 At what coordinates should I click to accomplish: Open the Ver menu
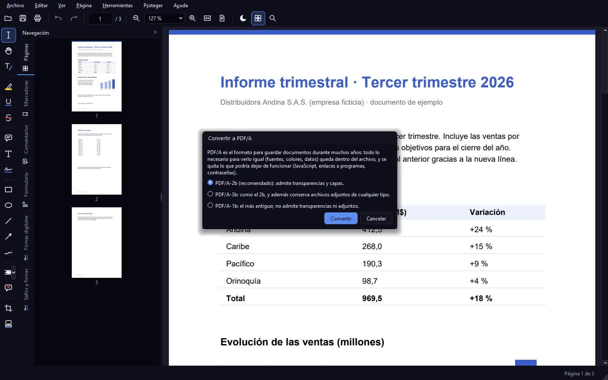click(x=62, y=5)
